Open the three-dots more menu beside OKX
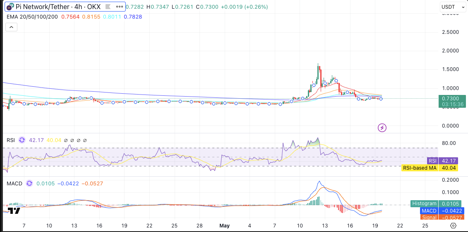Viewport: 468px width, 232px height. point(120,7)
